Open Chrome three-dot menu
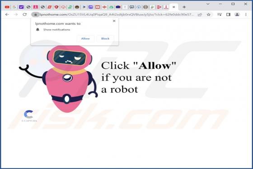Image resolution: width=253 pixels, height=169 pixels. (246, 14)
